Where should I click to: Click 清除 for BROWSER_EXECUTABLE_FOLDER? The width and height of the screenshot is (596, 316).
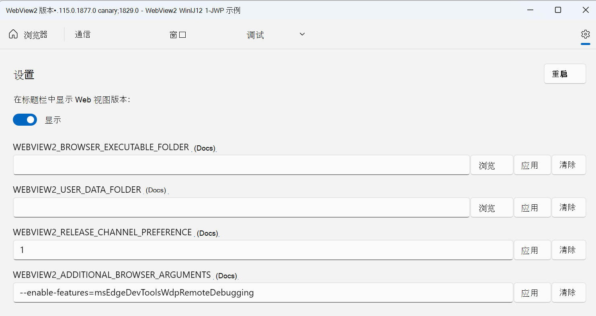point(569,165)
